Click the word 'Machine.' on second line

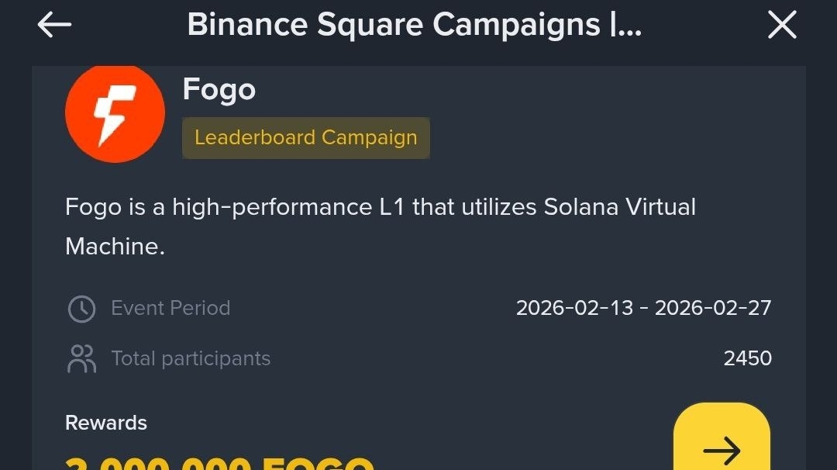tap(115, 247)
